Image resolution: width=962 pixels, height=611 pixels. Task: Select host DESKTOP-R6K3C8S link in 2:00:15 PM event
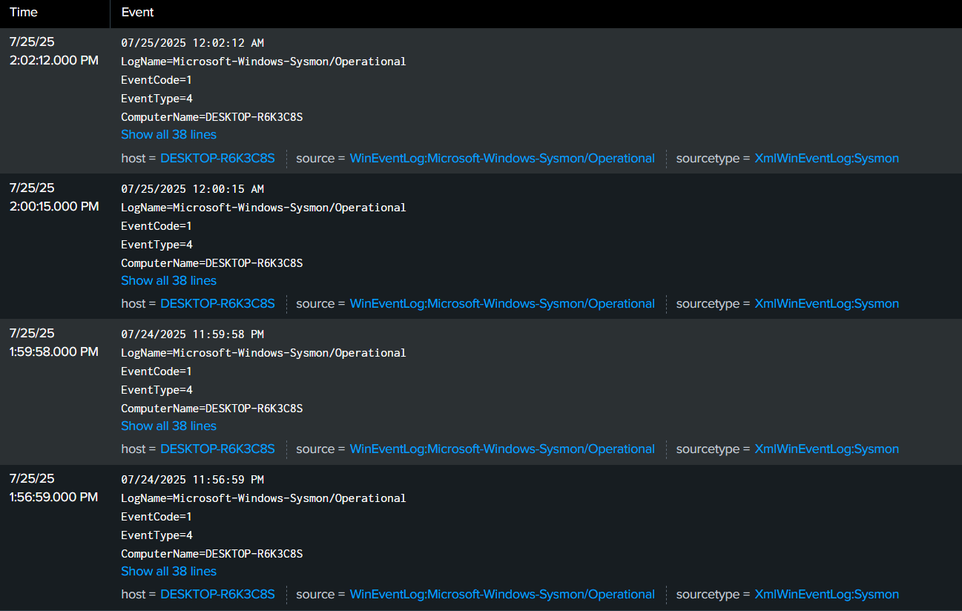click(217, 304)
